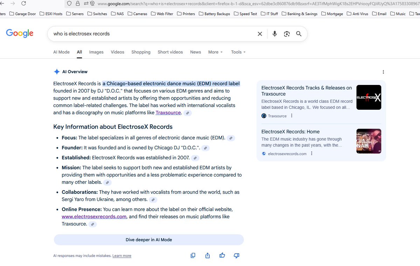Viewport: 420px width, 266px height.
Task: Open AI Overview three-dot options menu
Action: [x=383, y=72]
